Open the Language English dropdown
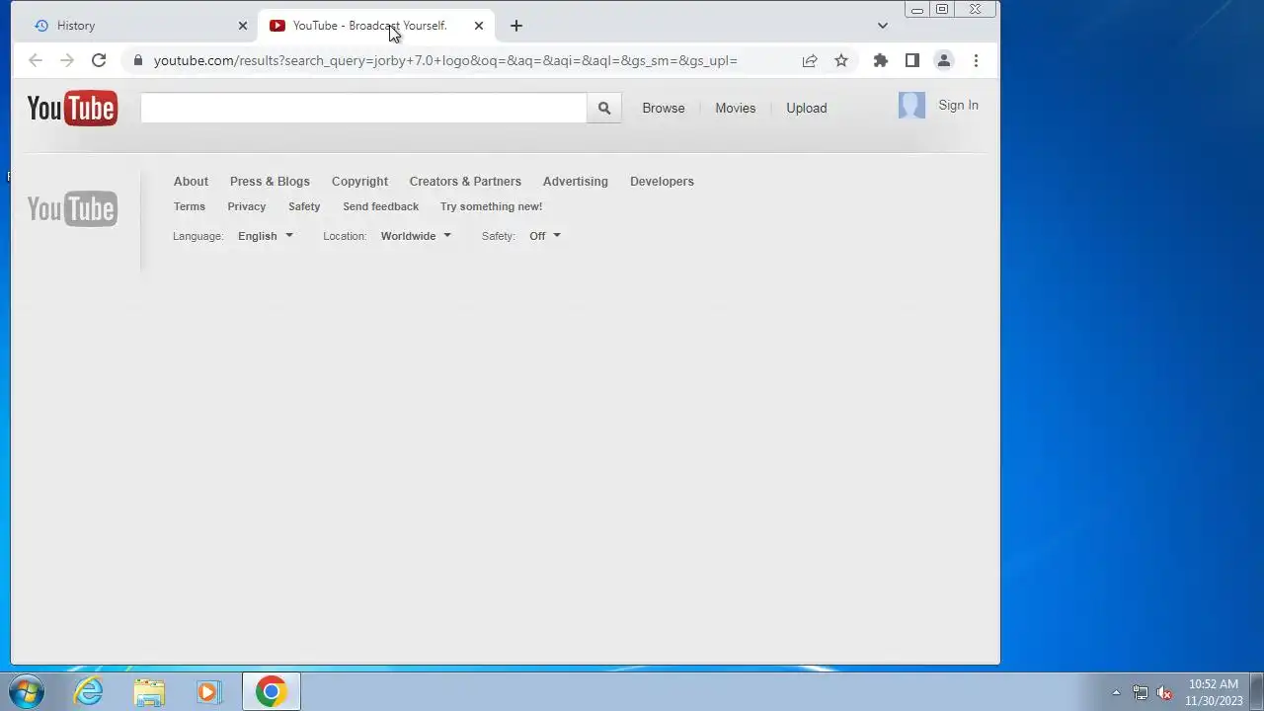 pos(266,236)
